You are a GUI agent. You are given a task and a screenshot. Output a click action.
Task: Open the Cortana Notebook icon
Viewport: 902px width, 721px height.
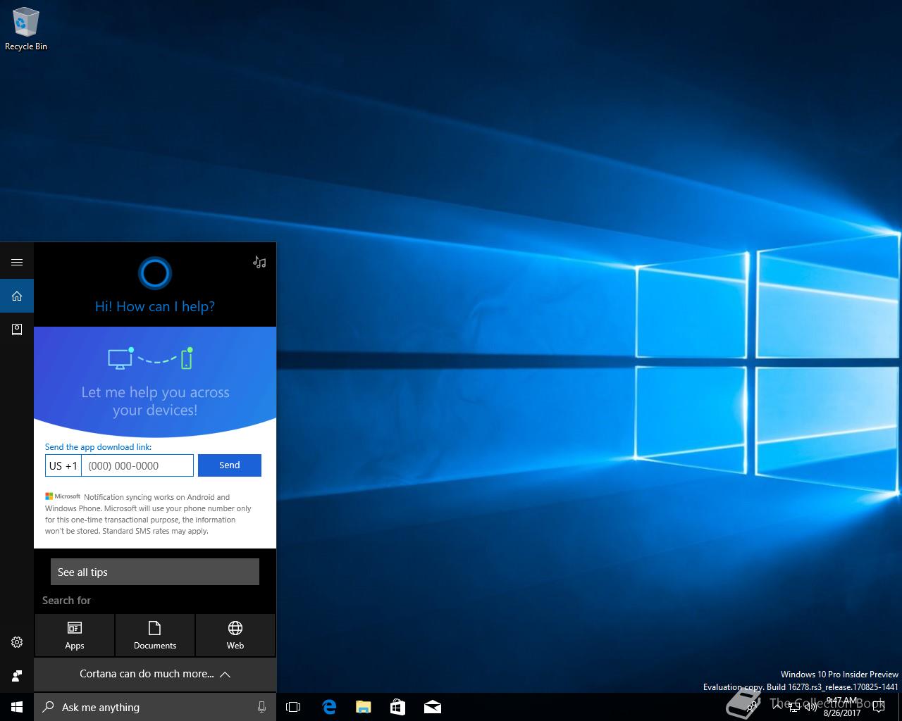coord(17,329)
